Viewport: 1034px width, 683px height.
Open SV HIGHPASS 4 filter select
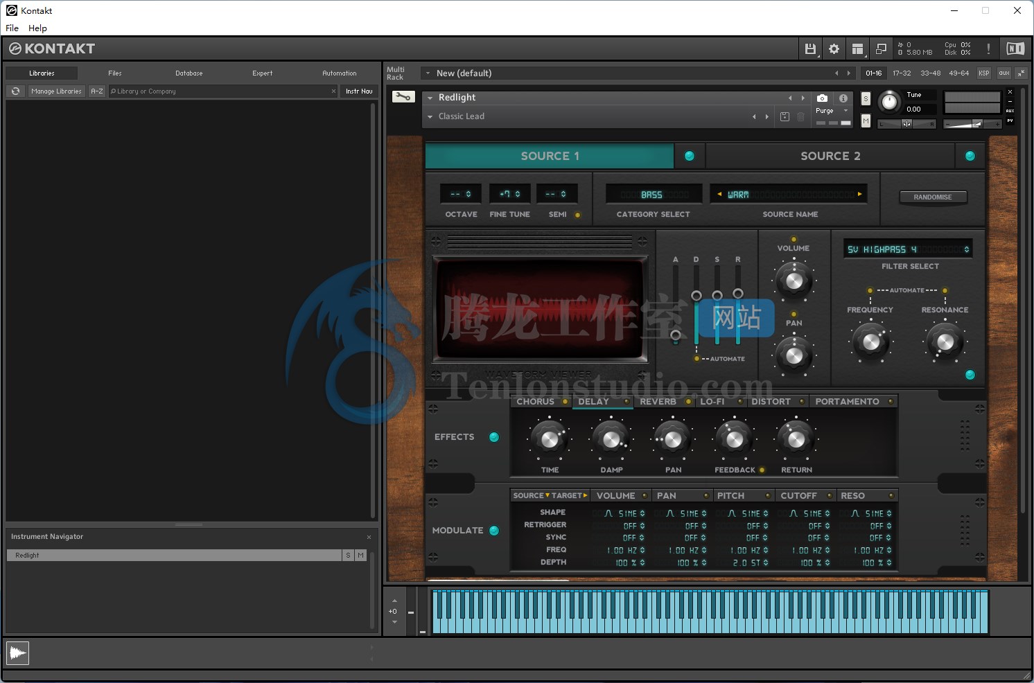coord(908,249)
